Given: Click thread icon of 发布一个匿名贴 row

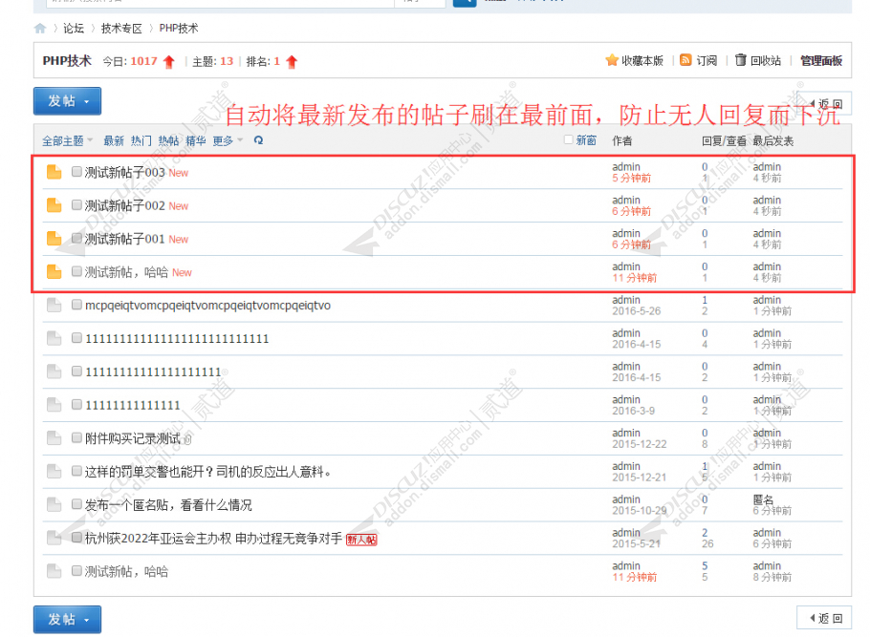Looking at the screenshot, I should click(54, 505).
